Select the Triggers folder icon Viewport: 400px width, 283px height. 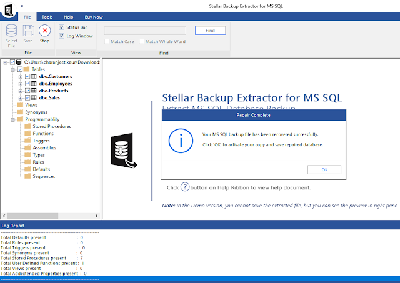tap(27, 141)
